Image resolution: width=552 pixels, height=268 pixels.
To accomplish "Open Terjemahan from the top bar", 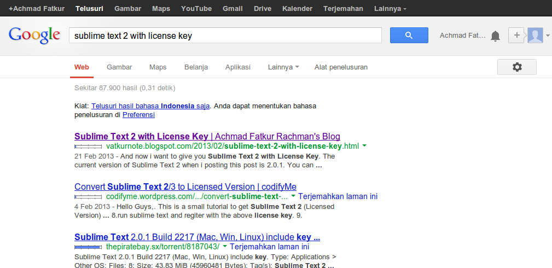I will 343,8.
